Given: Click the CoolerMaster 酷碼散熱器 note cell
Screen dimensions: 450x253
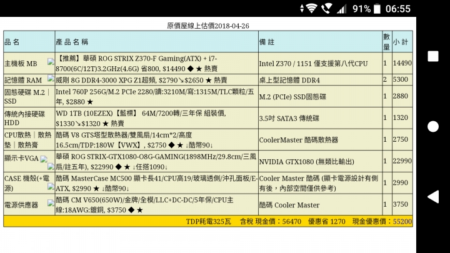Looking at the screenshot, I should point(320,140).
